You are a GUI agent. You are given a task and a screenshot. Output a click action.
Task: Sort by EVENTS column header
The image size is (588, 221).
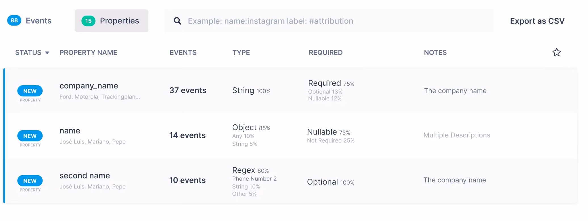tap(183, 52)
